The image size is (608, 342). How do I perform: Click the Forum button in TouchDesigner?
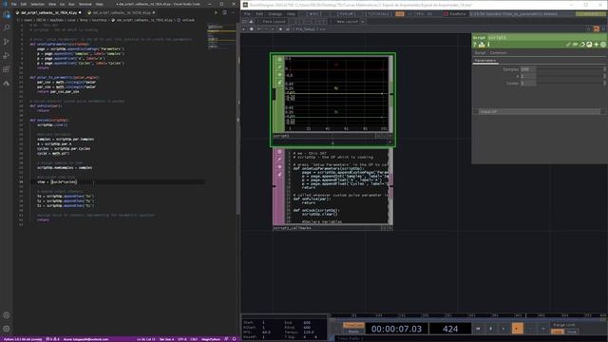[346, 14]
